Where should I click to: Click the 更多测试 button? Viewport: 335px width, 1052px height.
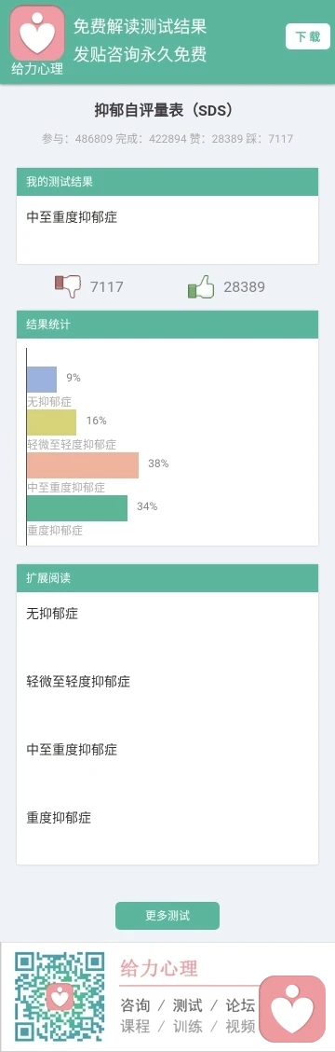[x=167, y=916]
